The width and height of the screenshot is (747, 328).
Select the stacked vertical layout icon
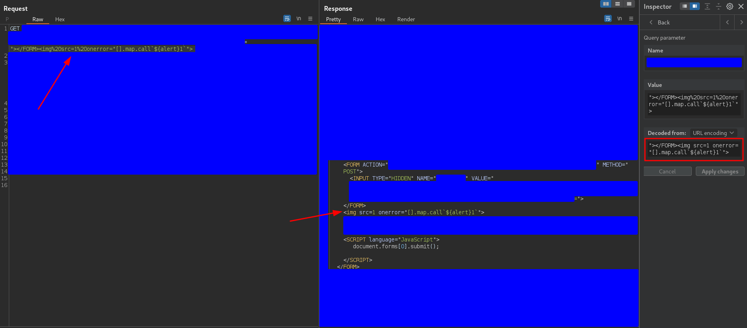[617, 4]
